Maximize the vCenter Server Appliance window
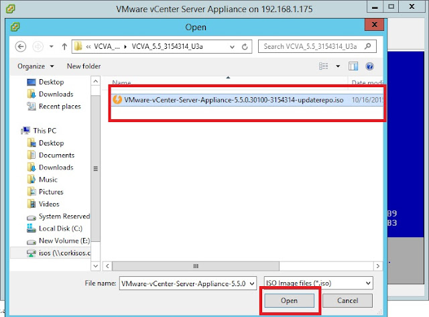The width and height of the screenshot is (429, 317). click(x=391, y=7)
